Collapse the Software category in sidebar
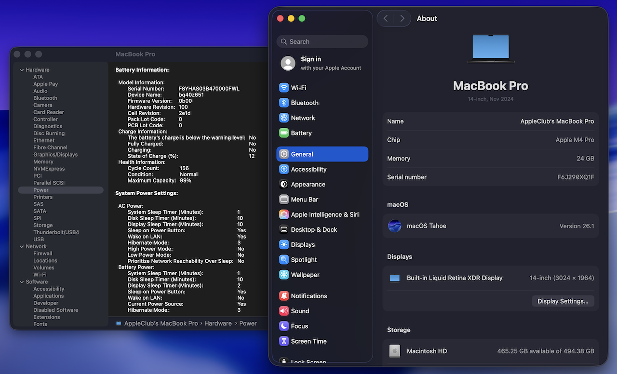 [22, 282]
